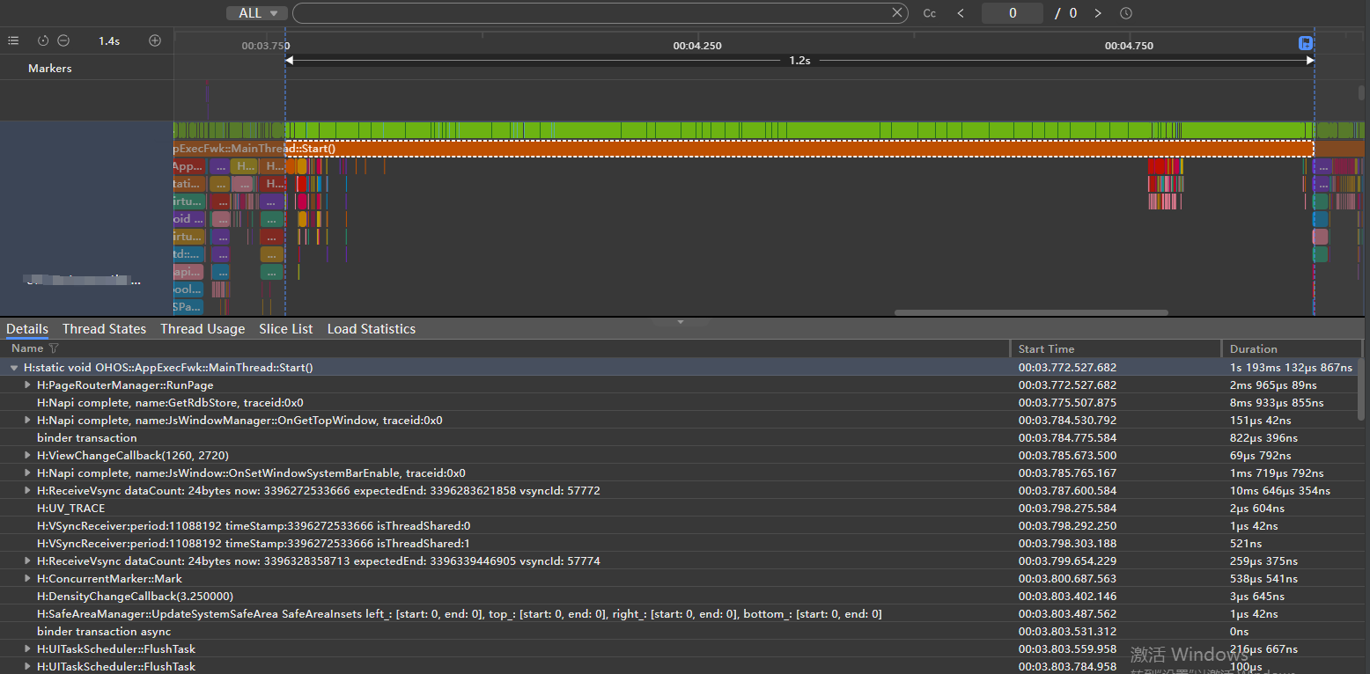This screenshot has height=674, width=1370.
Task: Zoom out the timeline with minus icon
Action: coord(63,40)
